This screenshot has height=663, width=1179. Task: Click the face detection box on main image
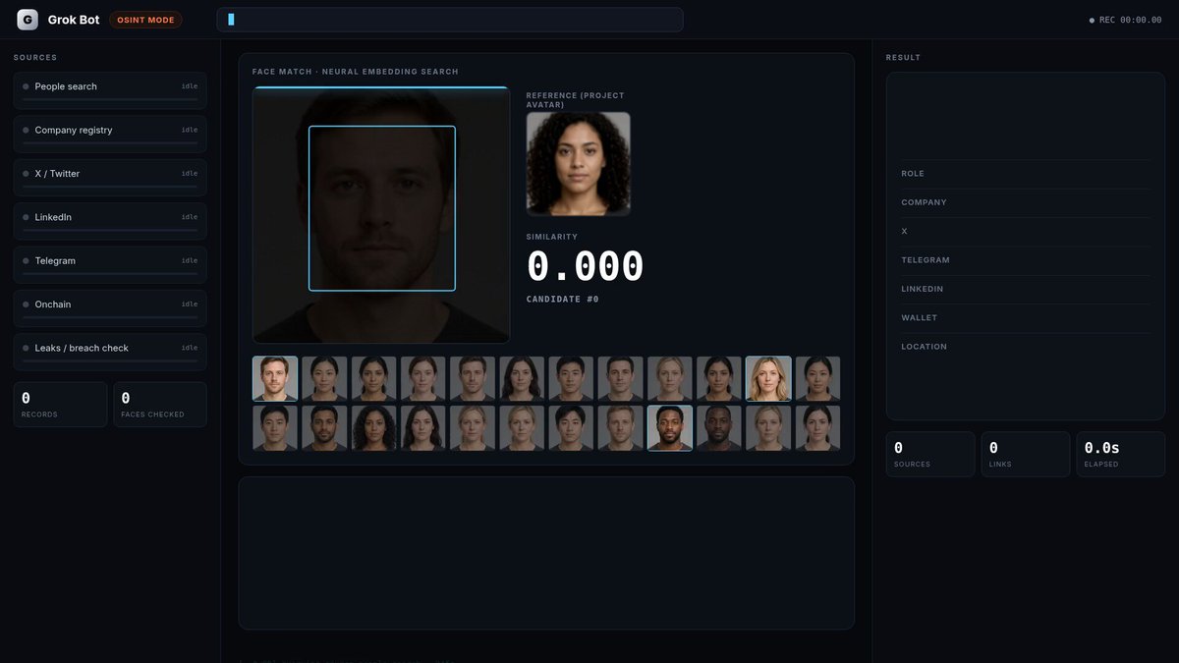382,208
